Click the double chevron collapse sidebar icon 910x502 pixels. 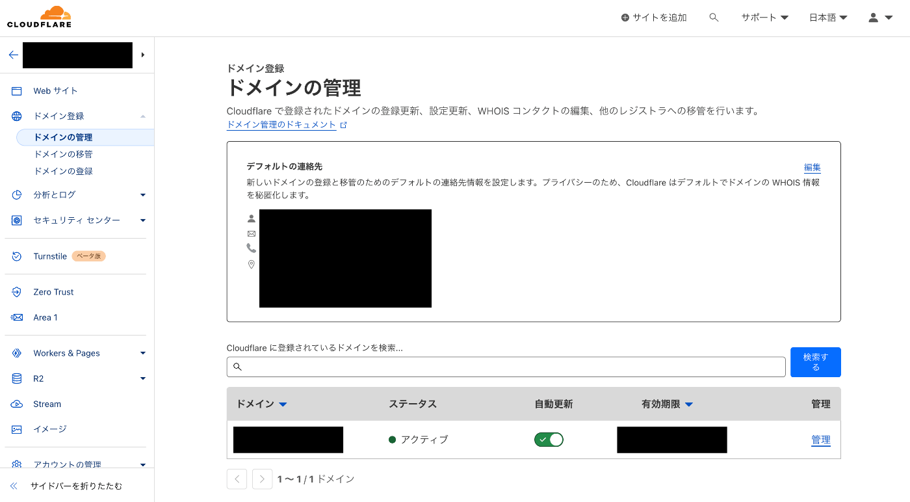pyautogui.click(x=14, y=486)
